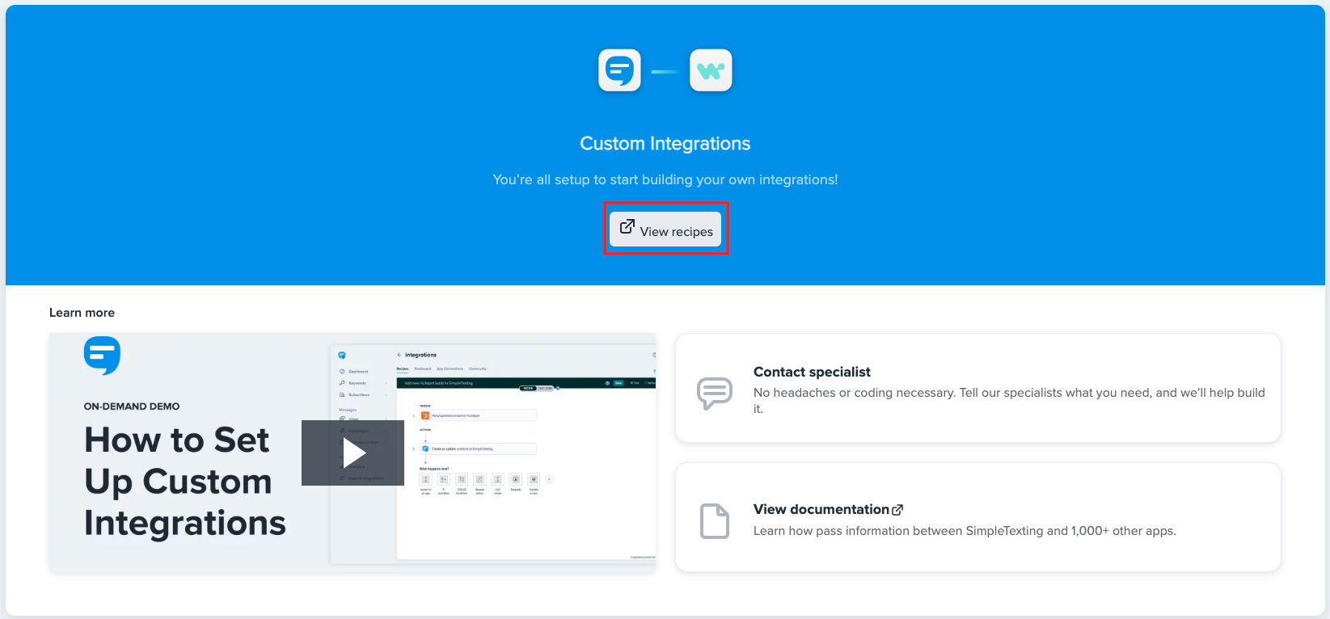Play the on-demand demo video

tap(353, 453)
